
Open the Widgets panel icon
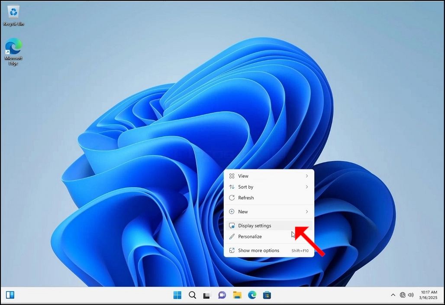(10, 295)
